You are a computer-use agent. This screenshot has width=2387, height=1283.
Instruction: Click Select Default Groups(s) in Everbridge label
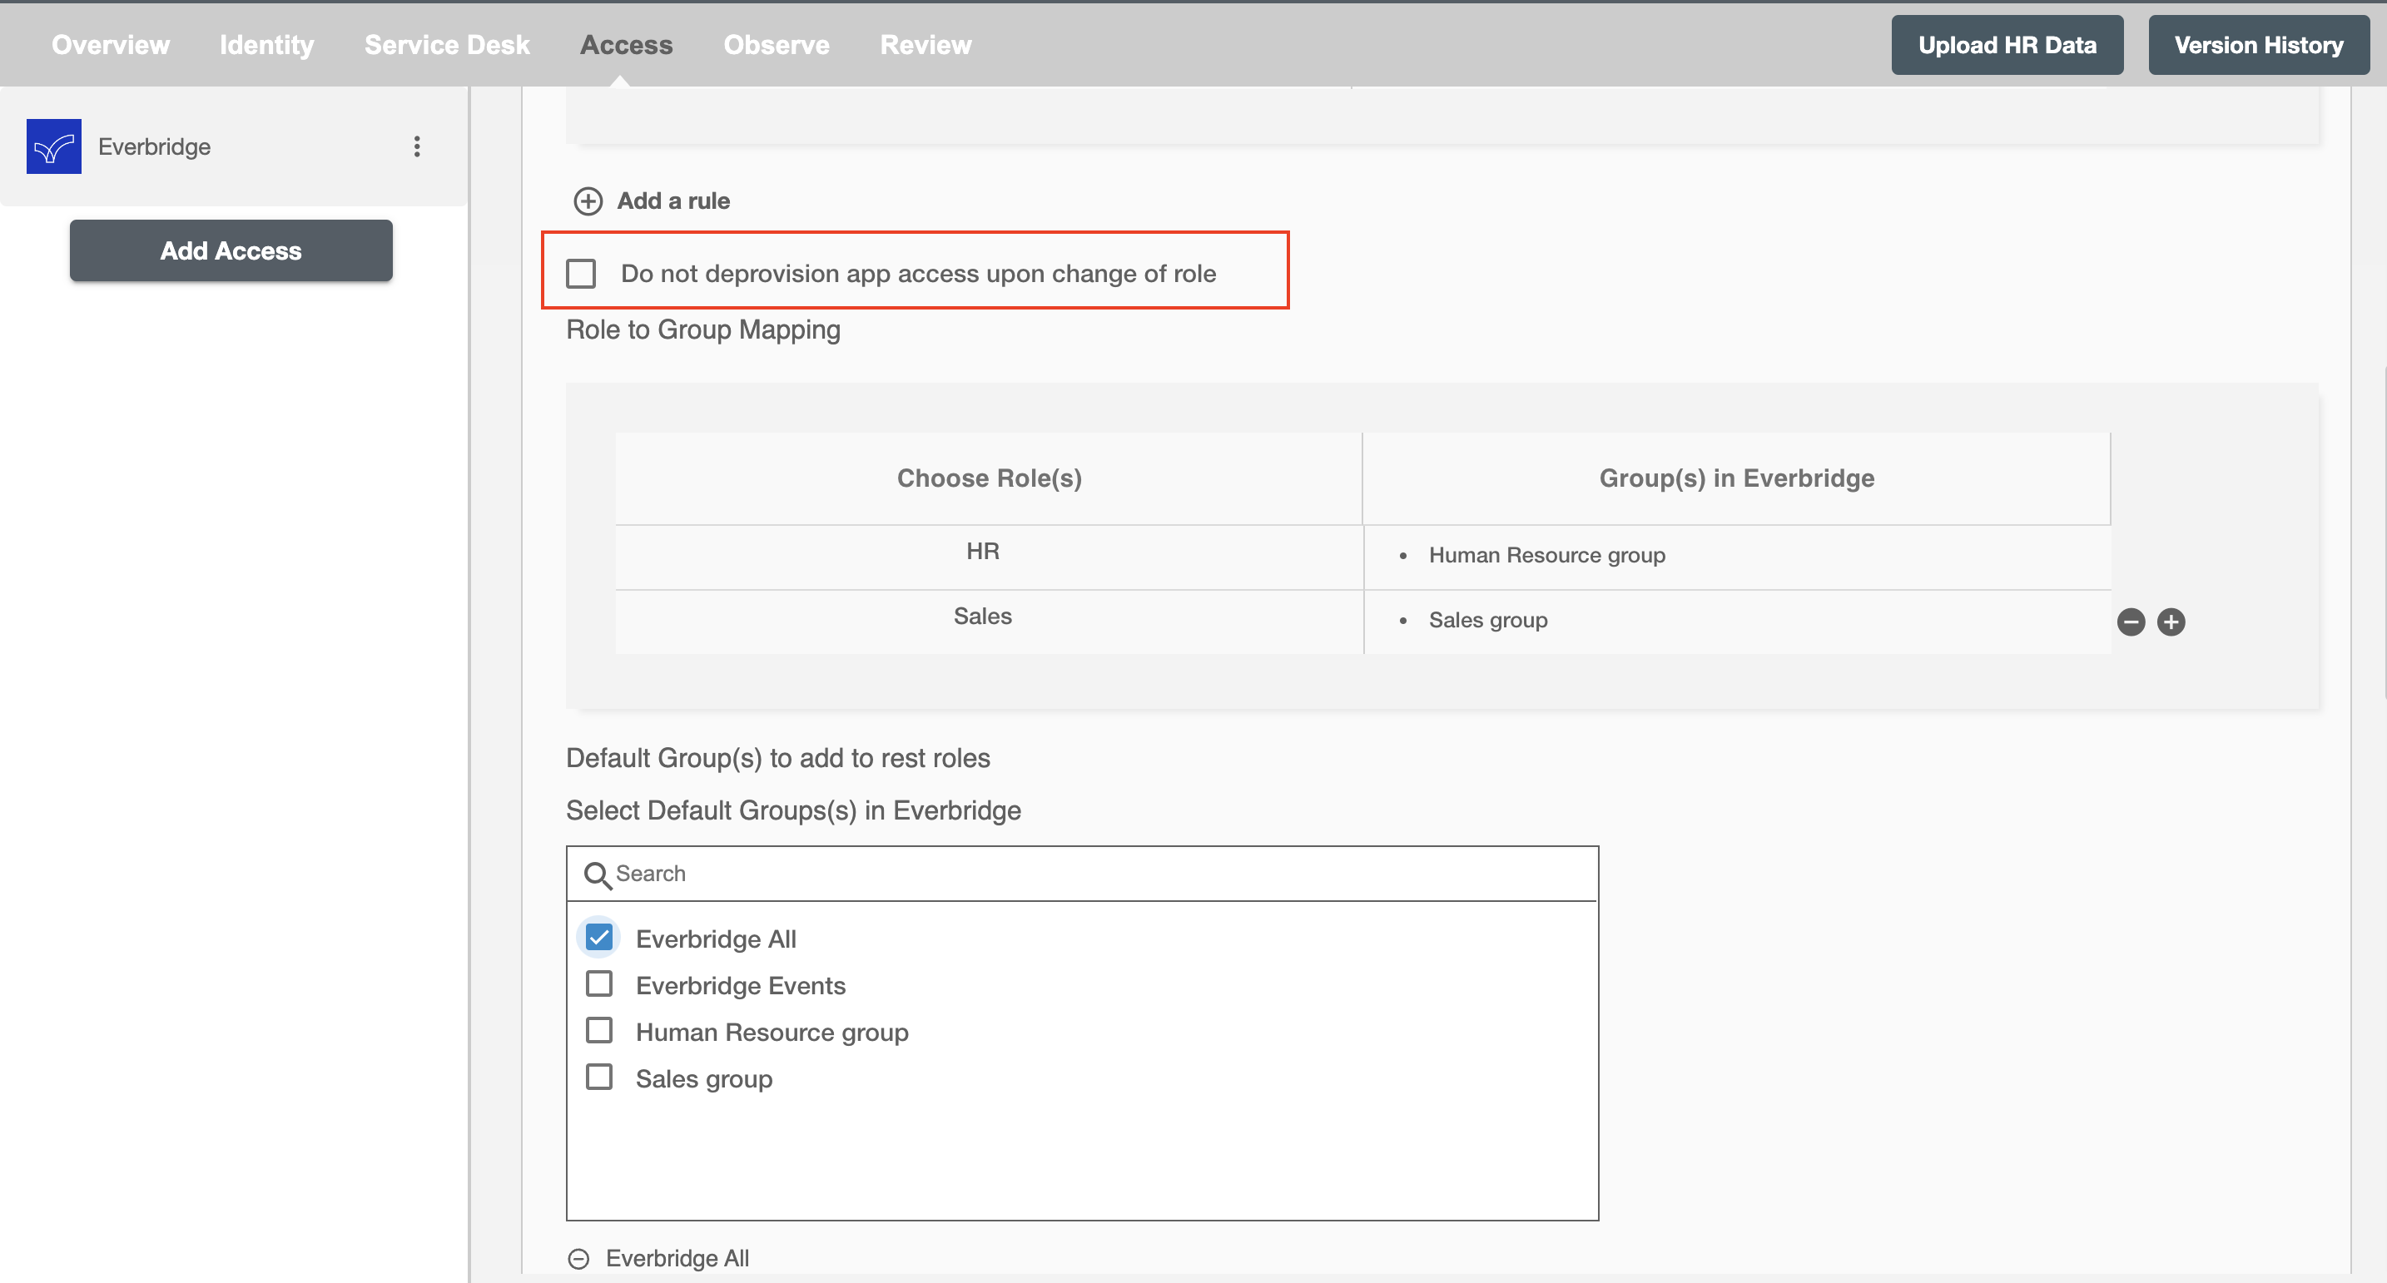(x=793, y=810)
